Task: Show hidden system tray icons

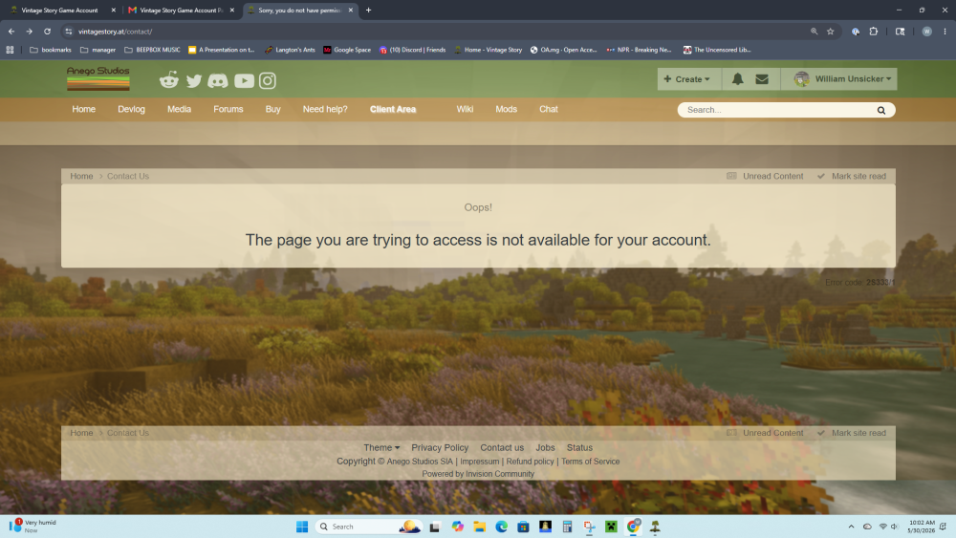Action: click(851, 527)
